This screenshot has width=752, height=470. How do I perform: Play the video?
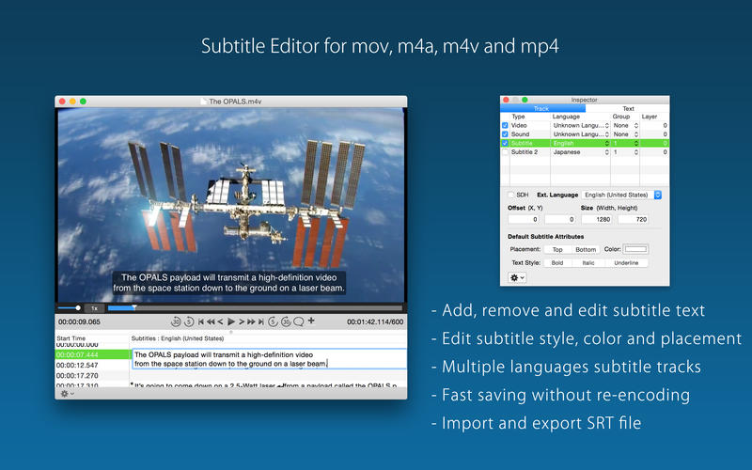point(231,321)
